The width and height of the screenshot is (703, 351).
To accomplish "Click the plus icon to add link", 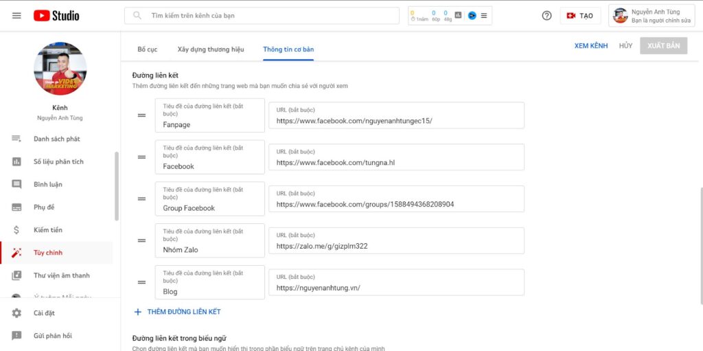I will click(138, 312).
